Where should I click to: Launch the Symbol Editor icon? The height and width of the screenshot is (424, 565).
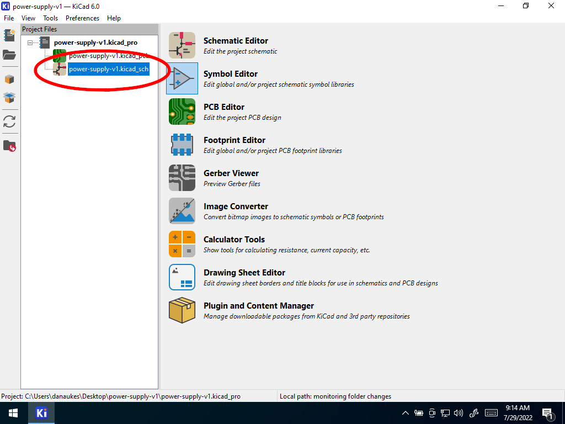point(182,78)
